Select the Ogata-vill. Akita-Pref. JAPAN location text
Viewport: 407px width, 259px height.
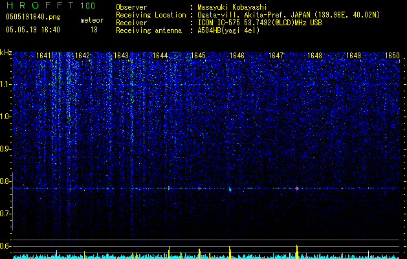(x=290, y=15)
